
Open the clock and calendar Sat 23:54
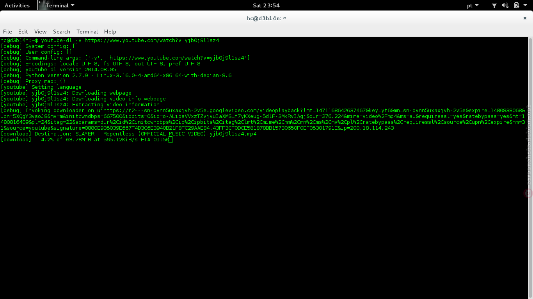(266, 5)
